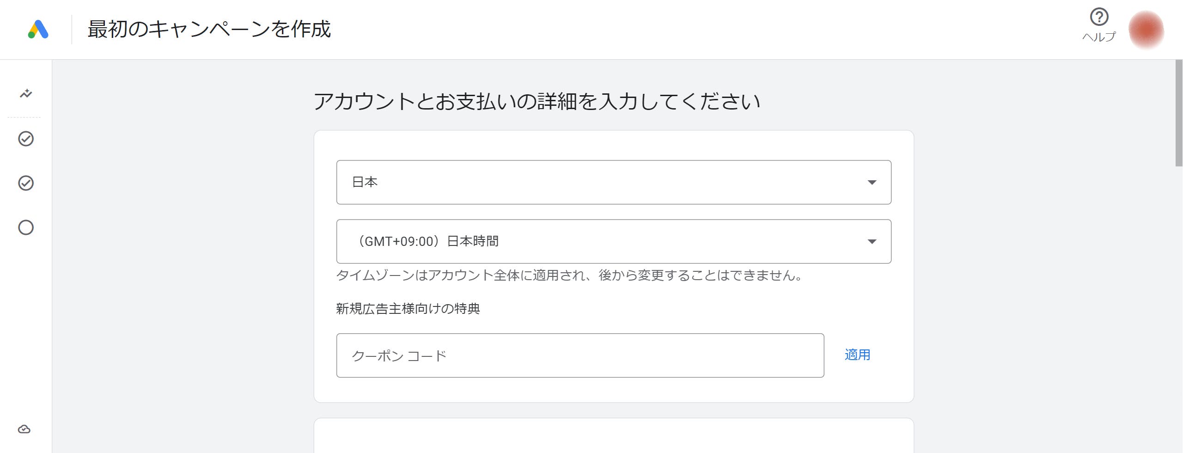Focus the クーポン コード input field

[580, 355]
